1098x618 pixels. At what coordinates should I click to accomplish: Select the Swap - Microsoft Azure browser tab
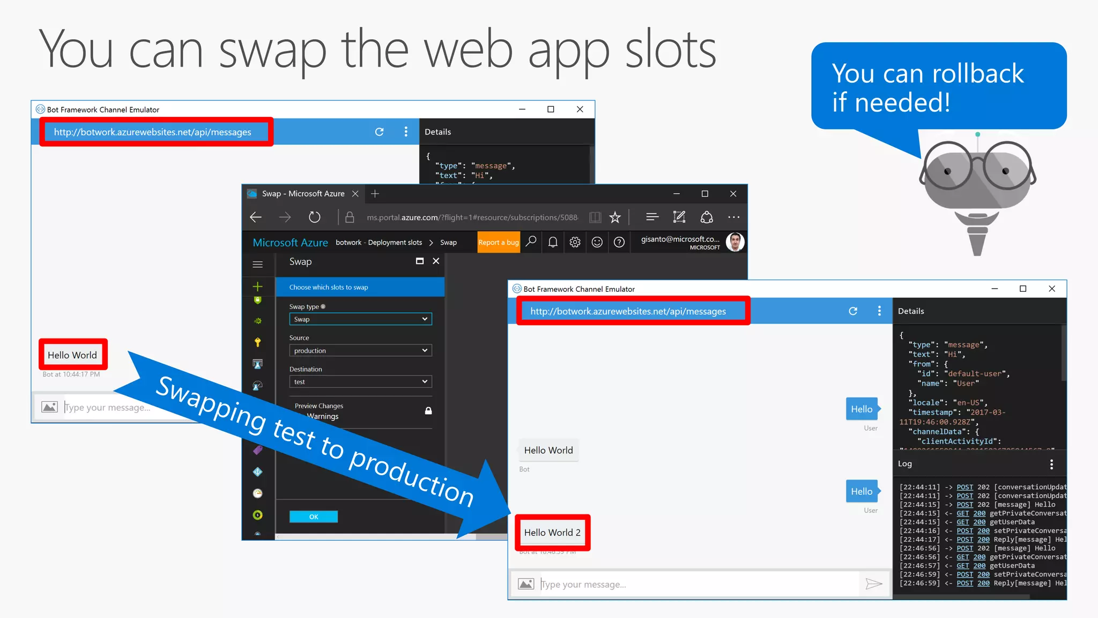pyautogui.click(x=303, y=194)
